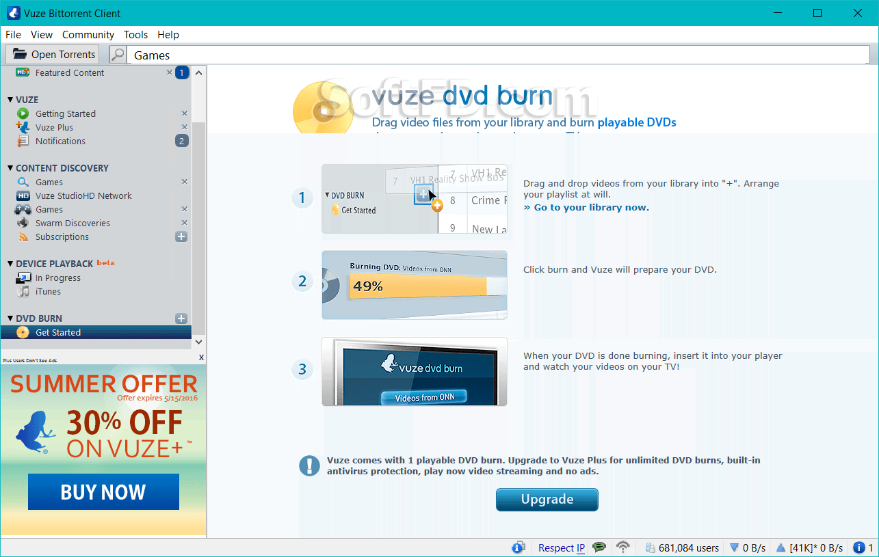Dismiss the ad with the x button
Image resolution: width=879 pixels, height=557 pixels.
pos(201,357)
